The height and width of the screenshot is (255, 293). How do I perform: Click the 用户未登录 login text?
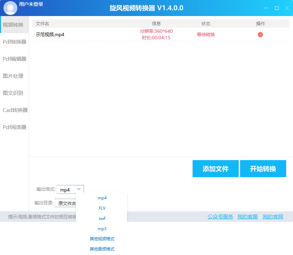click(x=31, y=4)
